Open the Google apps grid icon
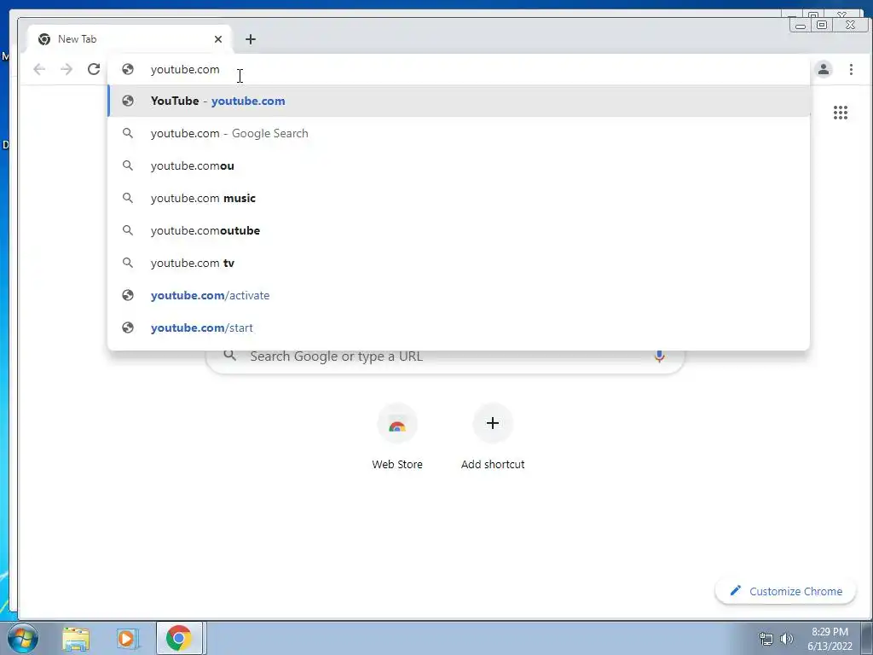873x655 pixels. click(x=840, y=113)
